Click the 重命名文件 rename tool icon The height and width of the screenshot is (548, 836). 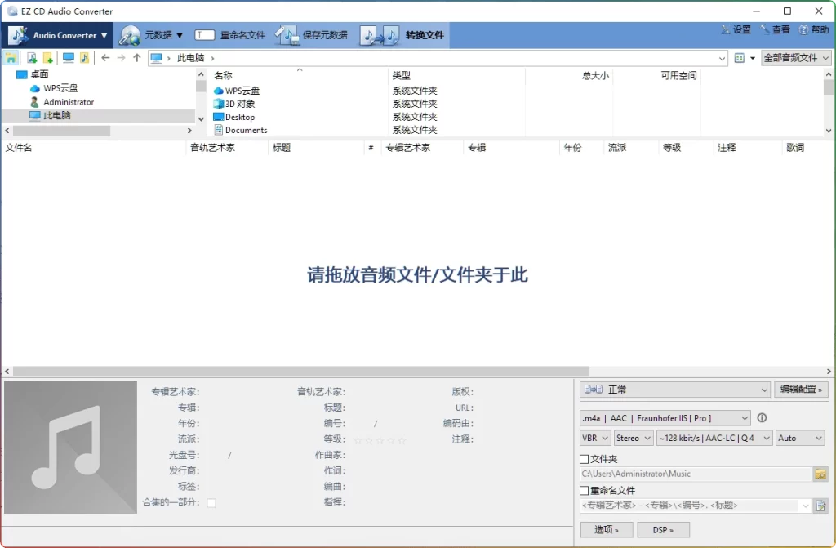pos(205,34)
